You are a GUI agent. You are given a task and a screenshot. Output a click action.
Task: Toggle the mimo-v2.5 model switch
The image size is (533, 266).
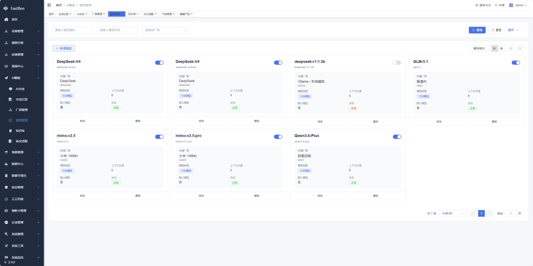[159, 137]
